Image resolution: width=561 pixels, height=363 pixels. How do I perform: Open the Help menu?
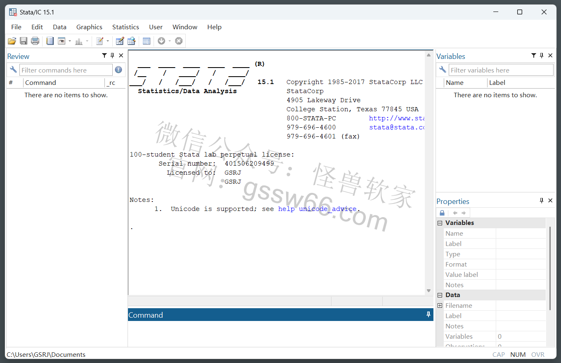[x=214, y=27]
